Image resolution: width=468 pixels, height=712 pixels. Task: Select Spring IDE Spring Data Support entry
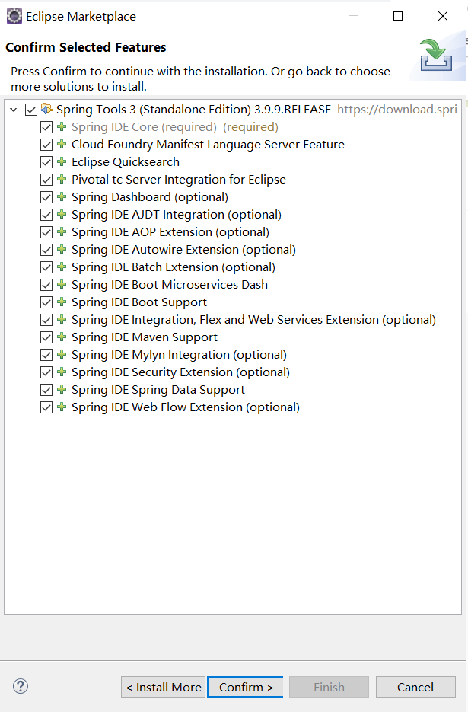[158, 390]
